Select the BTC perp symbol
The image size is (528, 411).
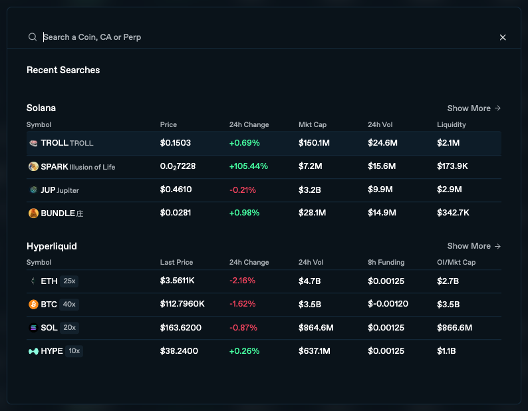49,305
